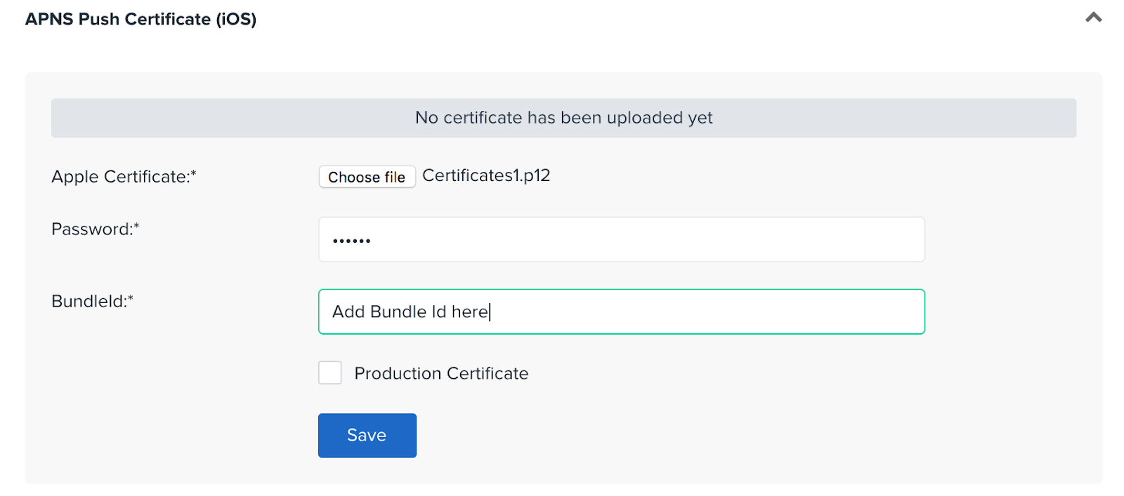This screenshot has height=496, width=1124.
Task: Collapse the APNS Push Certificate section chevron
Action: point(1093,18)
